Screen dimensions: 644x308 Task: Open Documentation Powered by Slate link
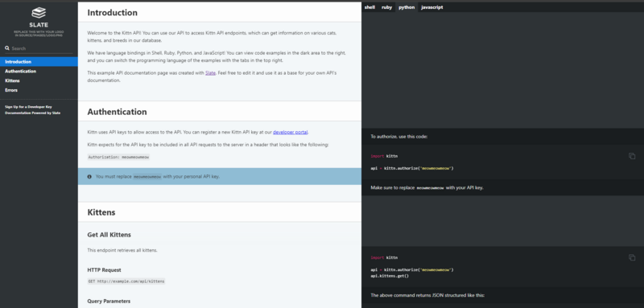[x=32, y=113]
